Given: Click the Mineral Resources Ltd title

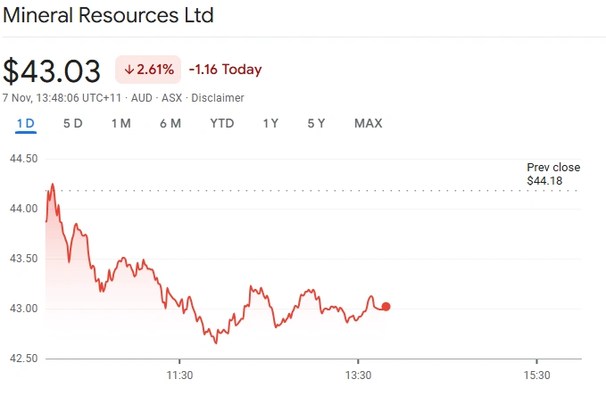Looking at the screenshot, I should [x=108, y=16].
